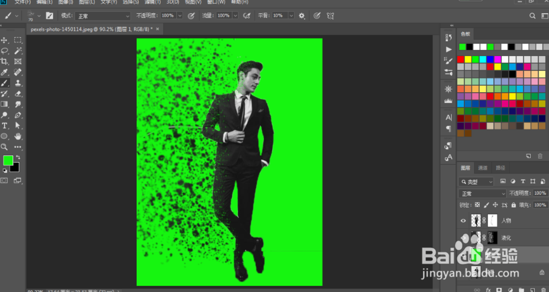Select the Clone Stamp tool

click(x=18, y=83)
